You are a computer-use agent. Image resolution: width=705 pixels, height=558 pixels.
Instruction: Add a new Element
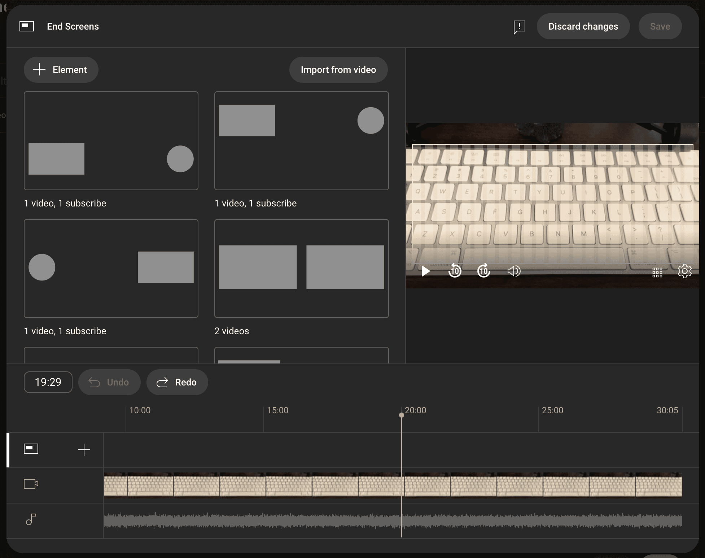tap(61, 70)
